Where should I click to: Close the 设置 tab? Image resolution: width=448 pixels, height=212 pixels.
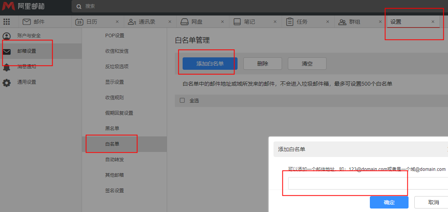point(433,22)
